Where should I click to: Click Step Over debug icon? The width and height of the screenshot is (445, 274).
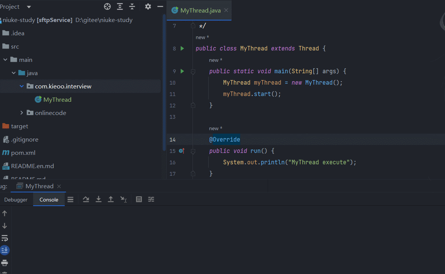point(86,199)
